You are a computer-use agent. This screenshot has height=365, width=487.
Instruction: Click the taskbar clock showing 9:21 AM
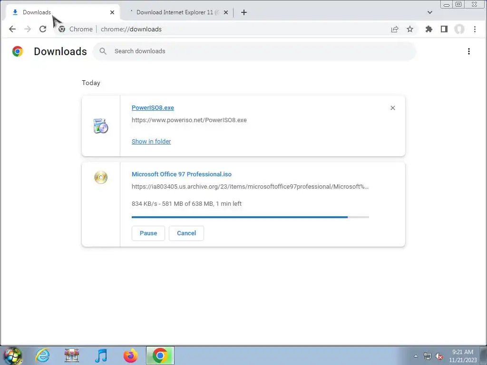click(x=462, y=356)
